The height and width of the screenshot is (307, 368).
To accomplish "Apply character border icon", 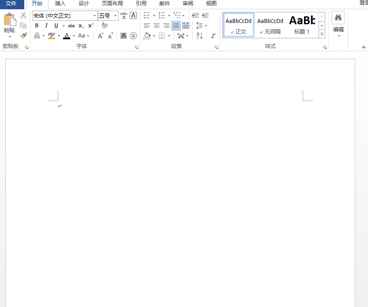I will click(133, 15).
